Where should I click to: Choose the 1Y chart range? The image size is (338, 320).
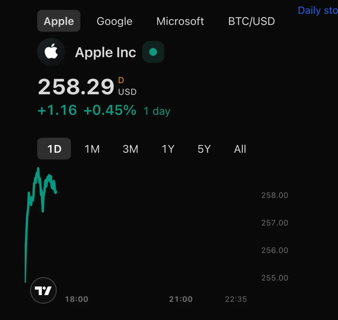[168, 149]
